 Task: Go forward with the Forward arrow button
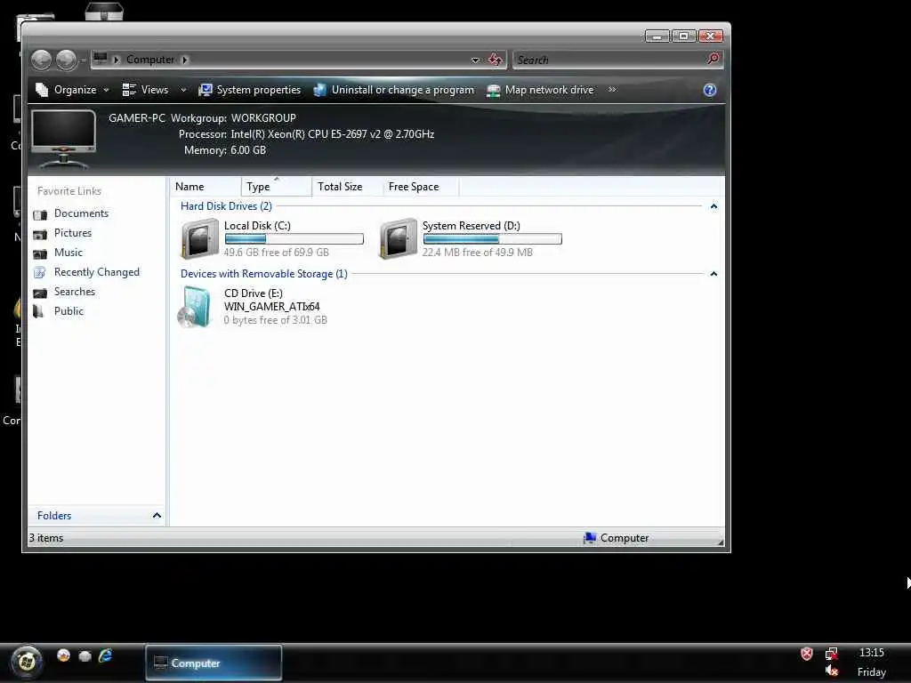66,60
